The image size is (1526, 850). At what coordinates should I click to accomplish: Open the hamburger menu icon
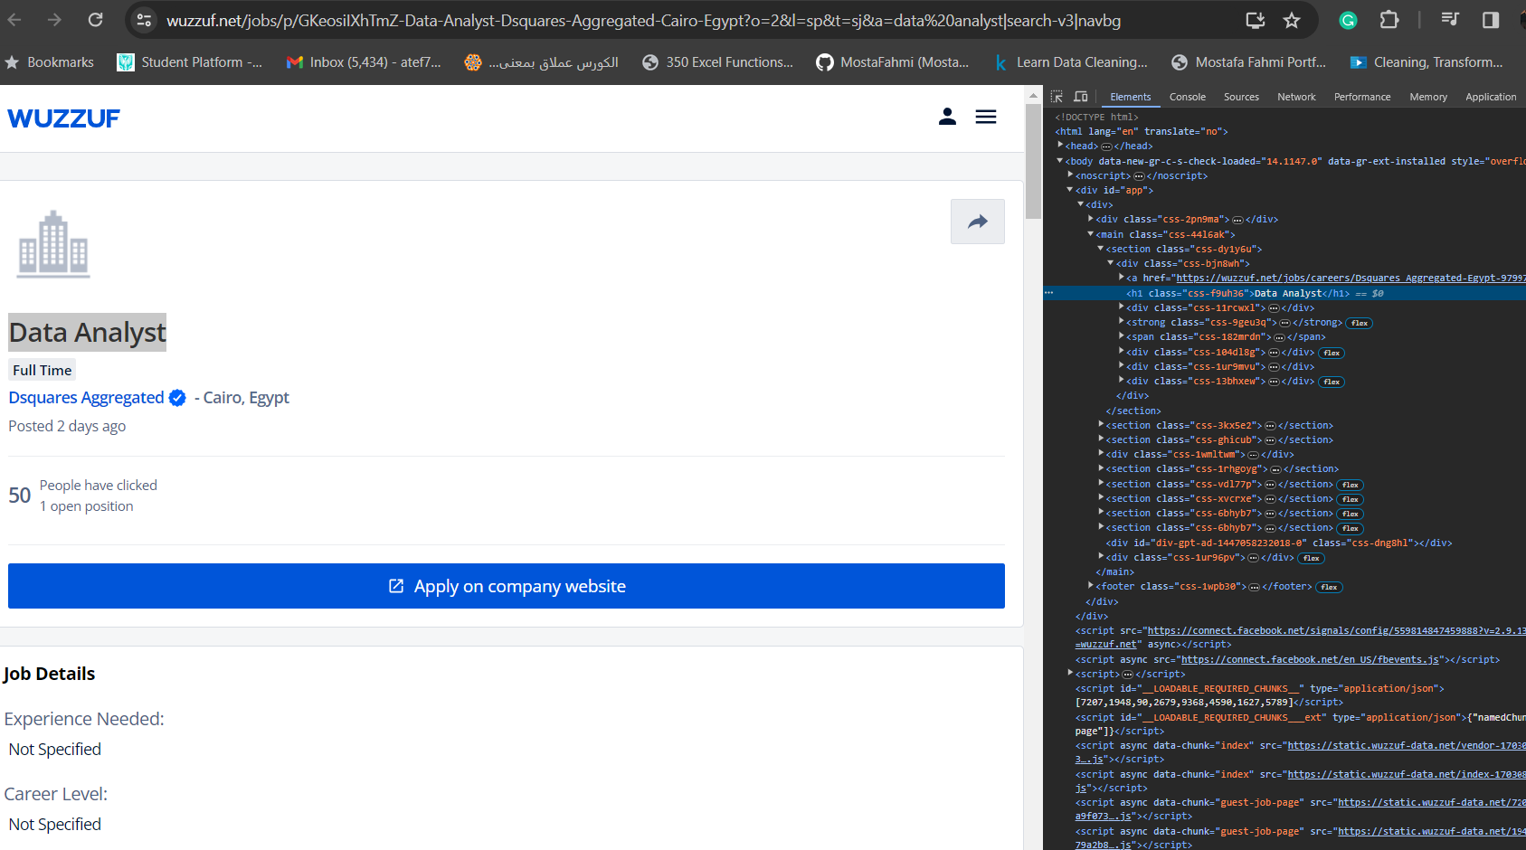(986, 117)
